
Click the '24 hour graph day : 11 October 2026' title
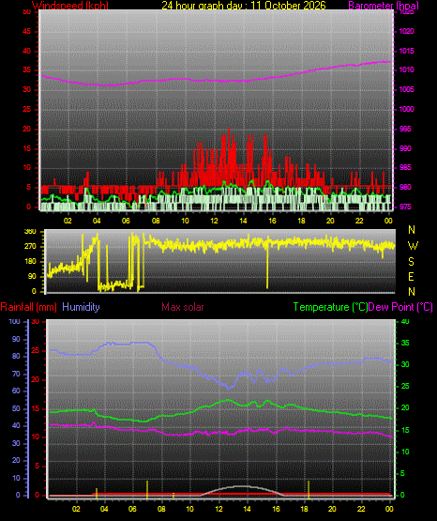coord(244,5)
